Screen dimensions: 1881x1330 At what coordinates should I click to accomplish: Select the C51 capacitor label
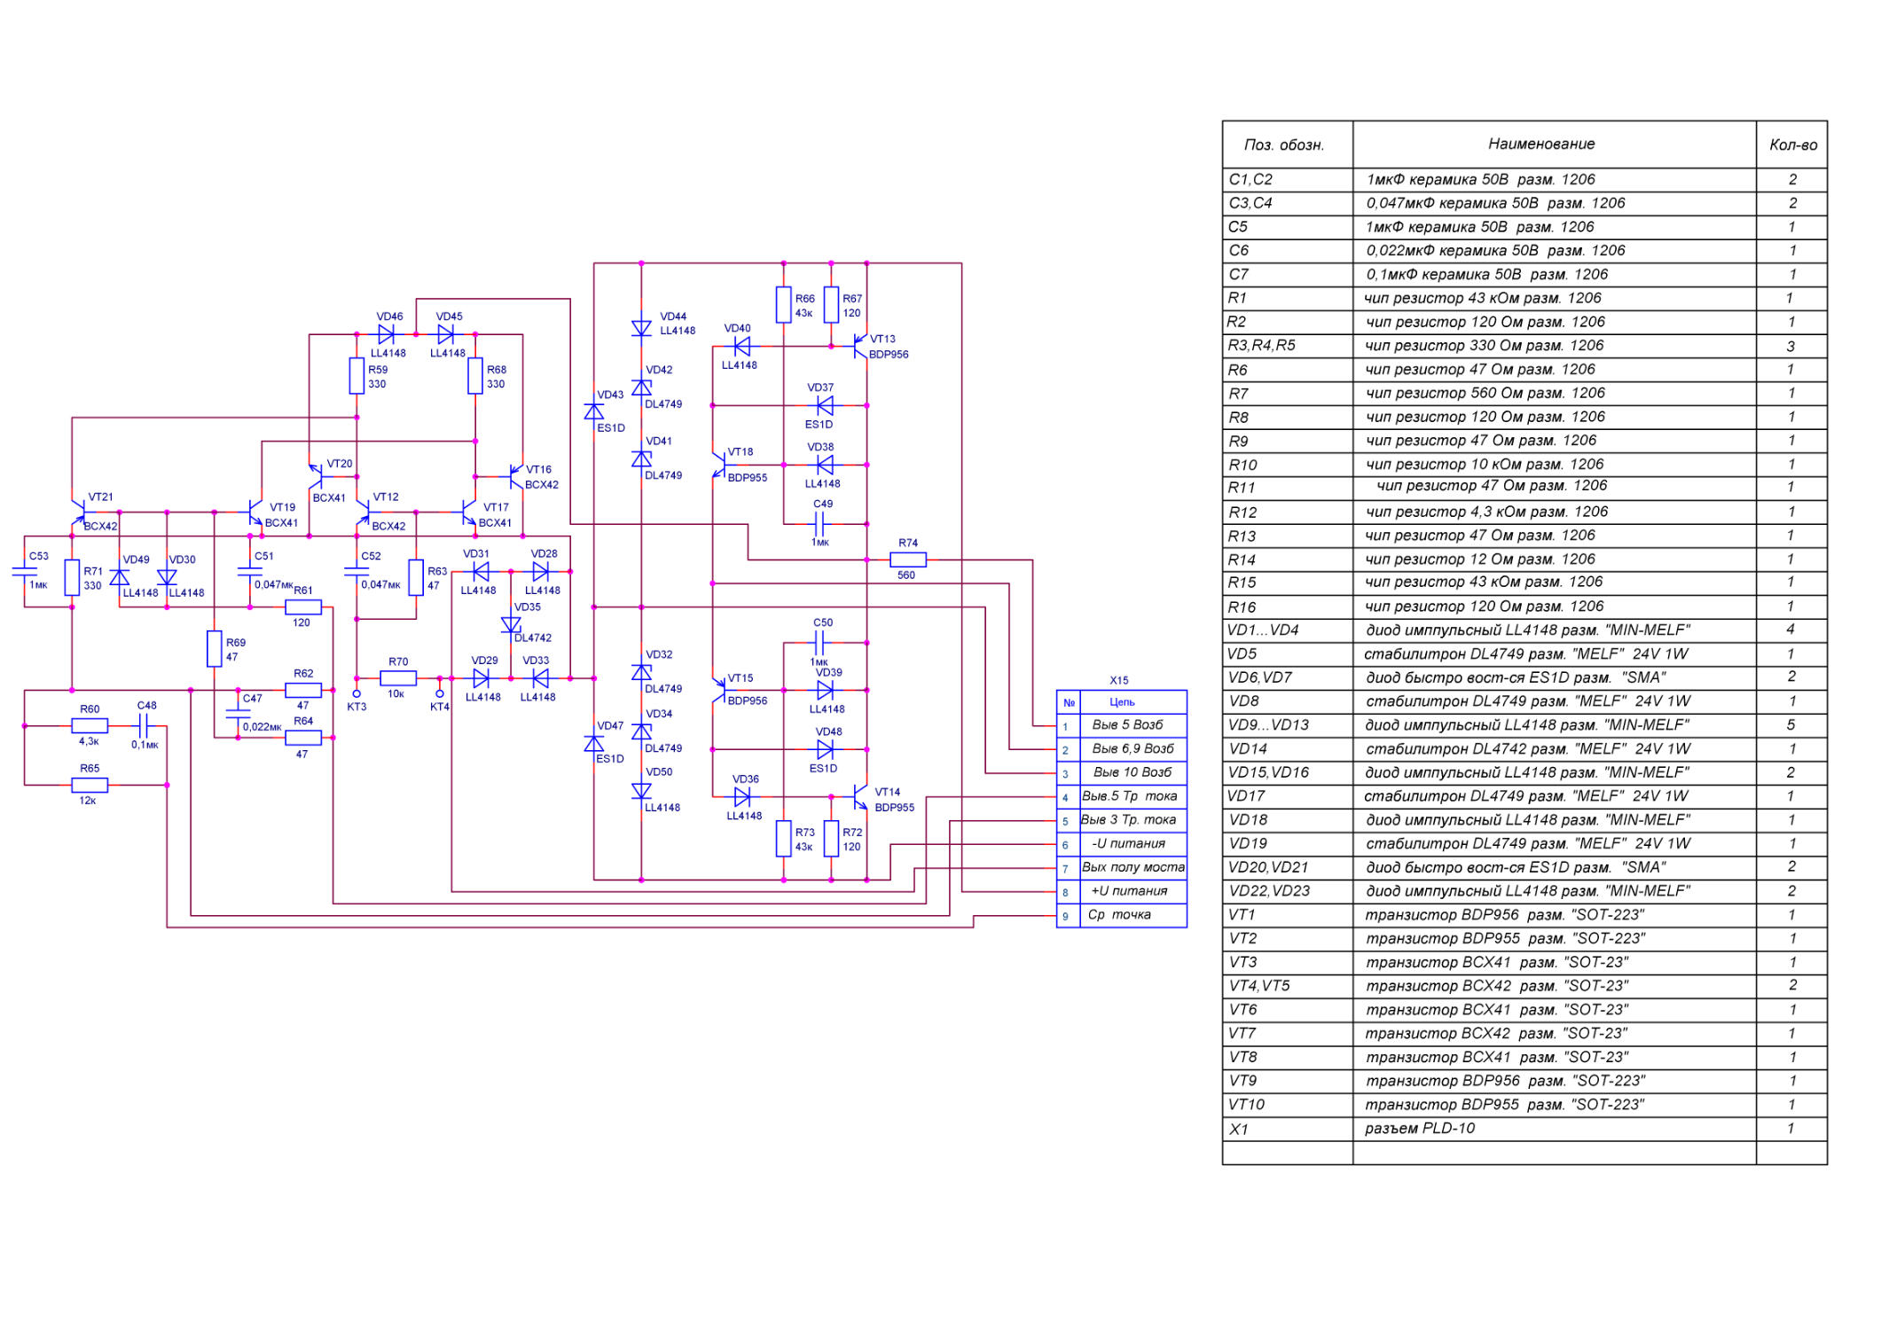pyautogui.click(x=264, y=556)
